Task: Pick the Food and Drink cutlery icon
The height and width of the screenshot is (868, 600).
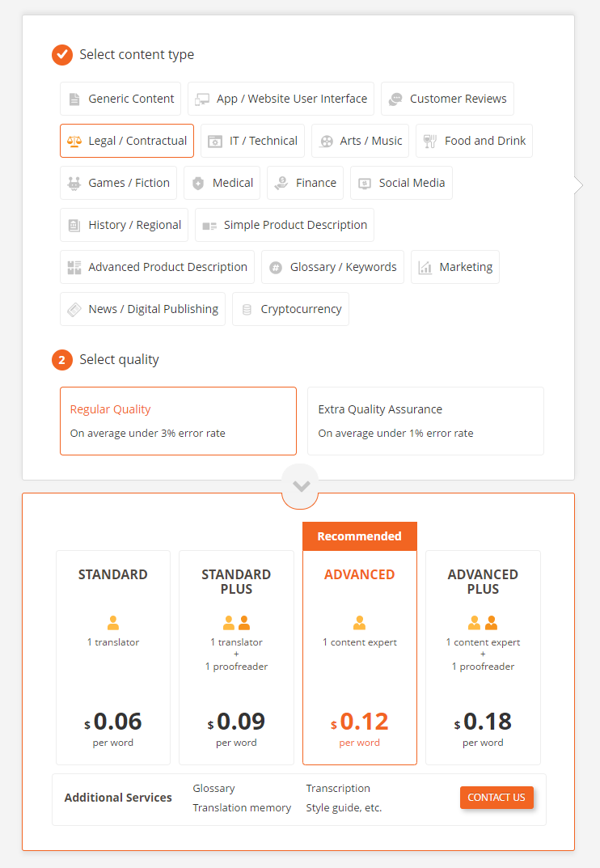Action: coord(430,141)
